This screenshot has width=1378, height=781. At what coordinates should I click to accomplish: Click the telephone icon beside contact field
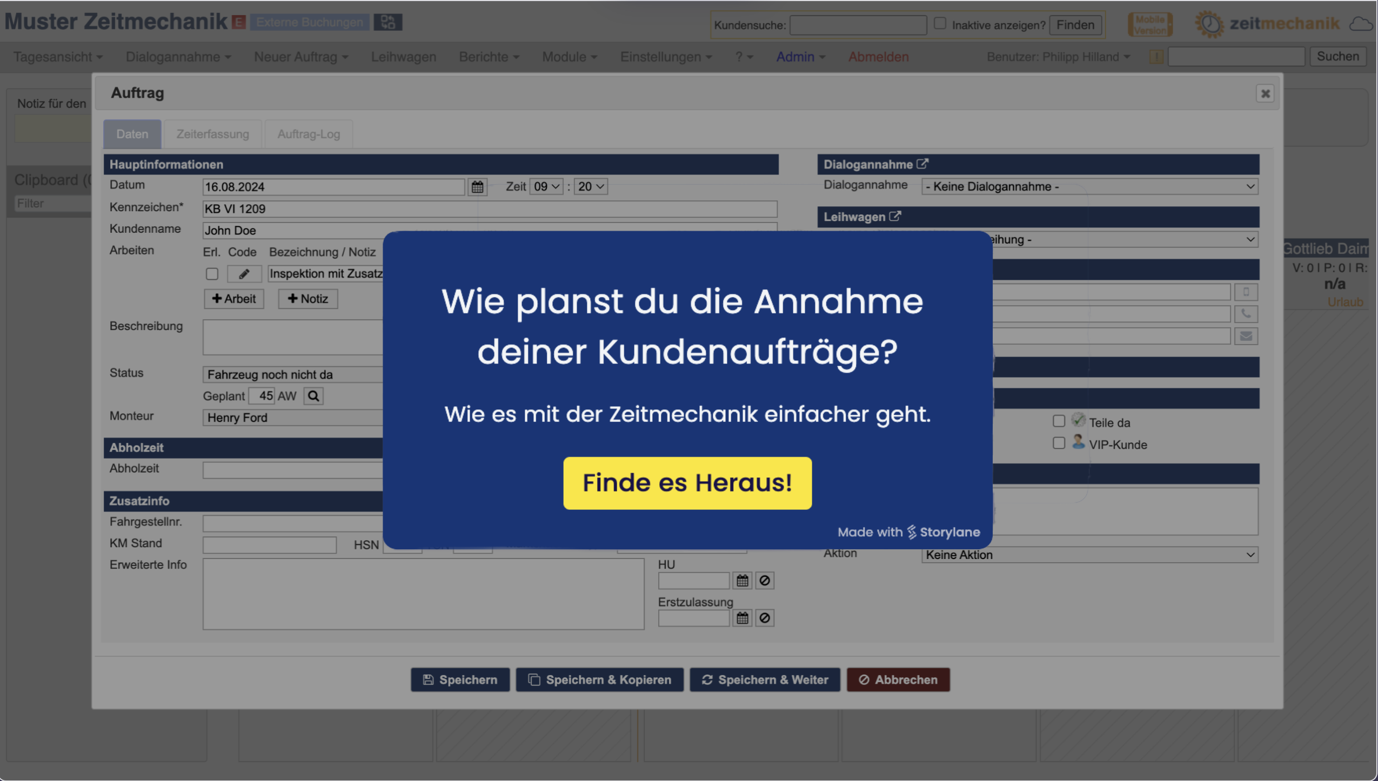tap(1246, 314)
